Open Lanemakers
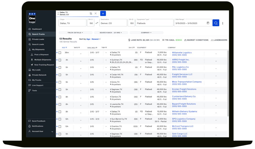Image resolution: width=255 pixels, height=149 pixels. click(x=219, y=40)
